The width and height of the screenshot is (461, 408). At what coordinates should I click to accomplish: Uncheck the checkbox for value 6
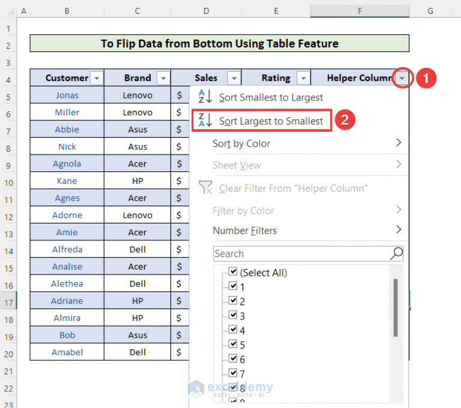[x=233, y=358]
